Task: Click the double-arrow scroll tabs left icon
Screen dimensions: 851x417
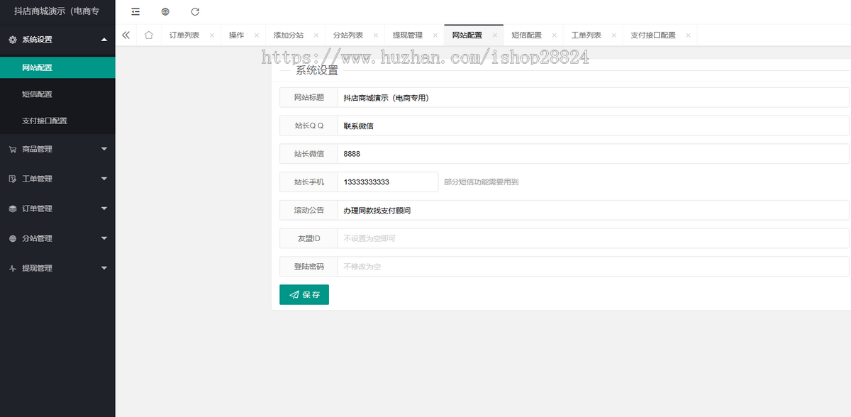Action: click(x=126, y=35)
